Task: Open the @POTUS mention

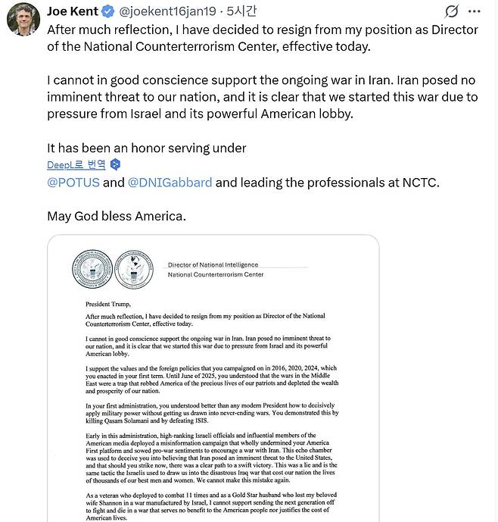Action: coord(73,183)
